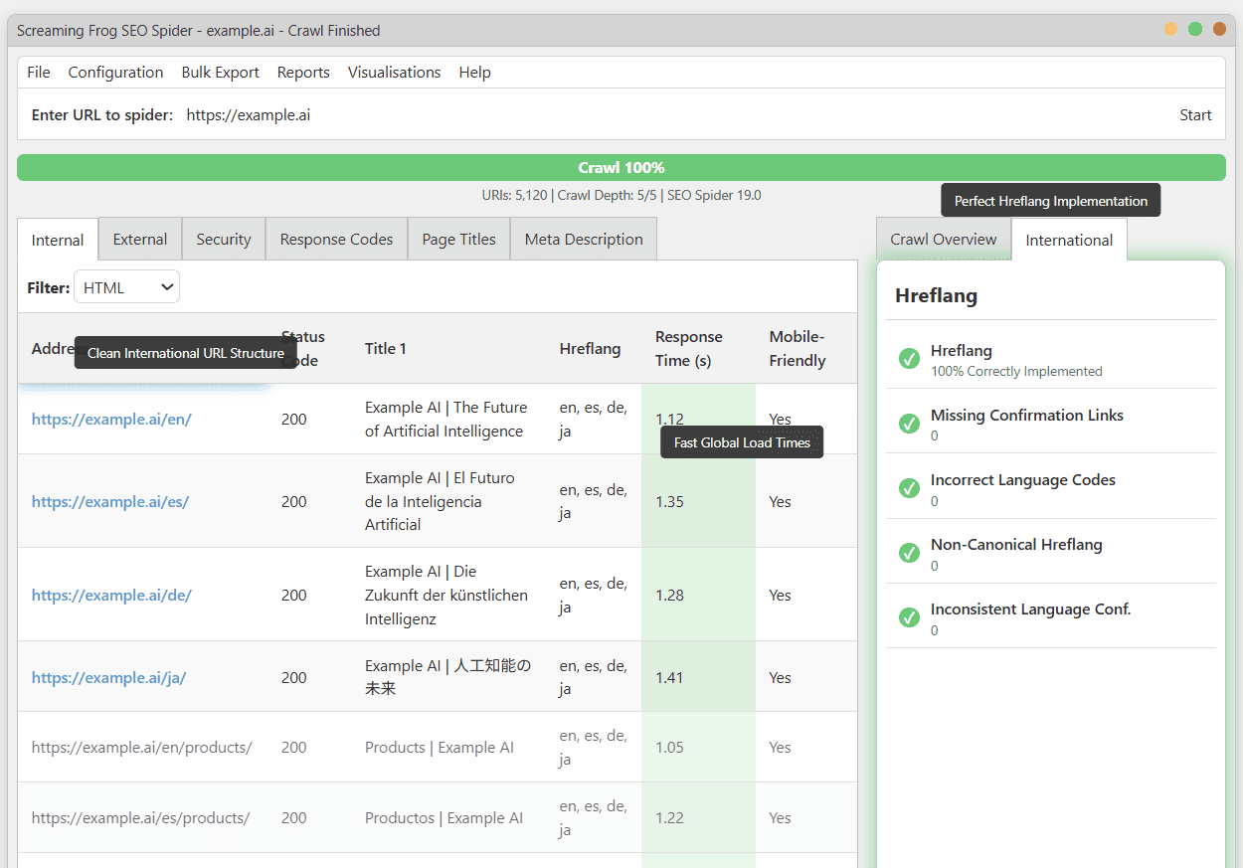1243x868 pixels.
Task: Click the '100% Correctly Implemented' hreflang status text
Action: (x=1016, y=372)
